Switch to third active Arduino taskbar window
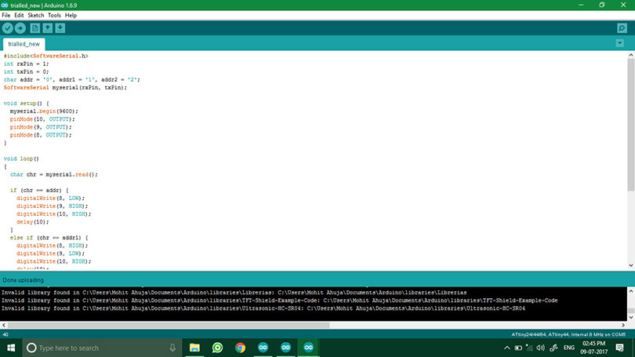635x357 pixels. [x=309, y=348]
